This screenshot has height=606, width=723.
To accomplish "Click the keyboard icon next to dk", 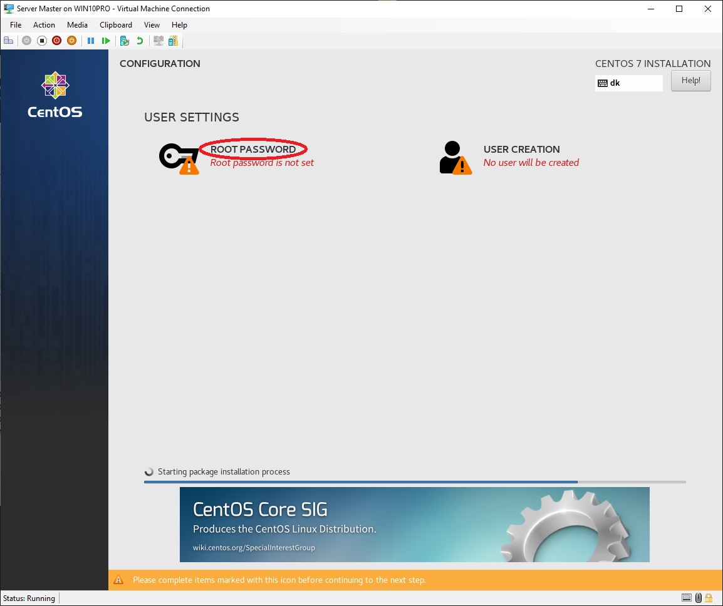I will tap(603, 83).
